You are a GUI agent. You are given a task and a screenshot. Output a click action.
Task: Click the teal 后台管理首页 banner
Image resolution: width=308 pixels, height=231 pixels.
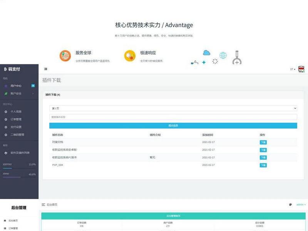point(173,216)
